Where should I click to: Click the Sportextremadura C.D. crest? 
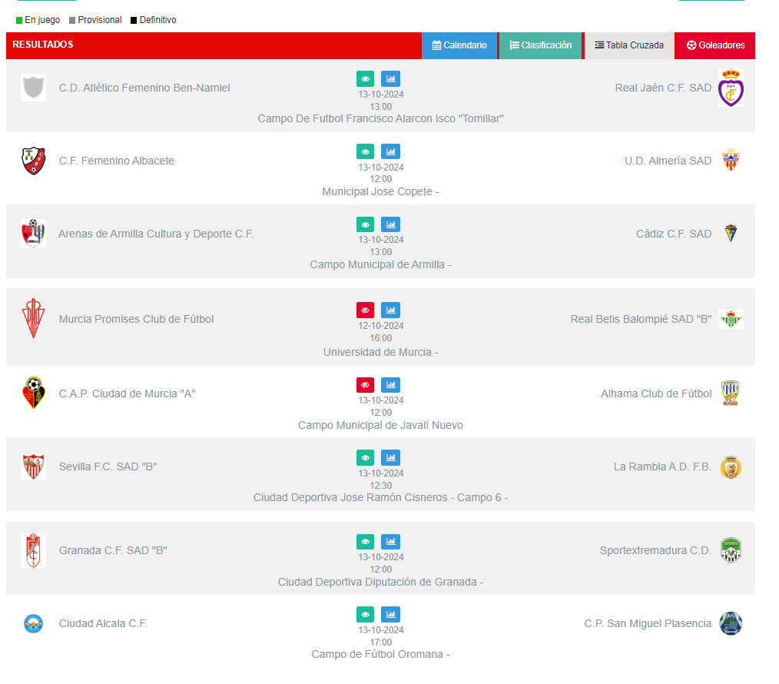731,550
